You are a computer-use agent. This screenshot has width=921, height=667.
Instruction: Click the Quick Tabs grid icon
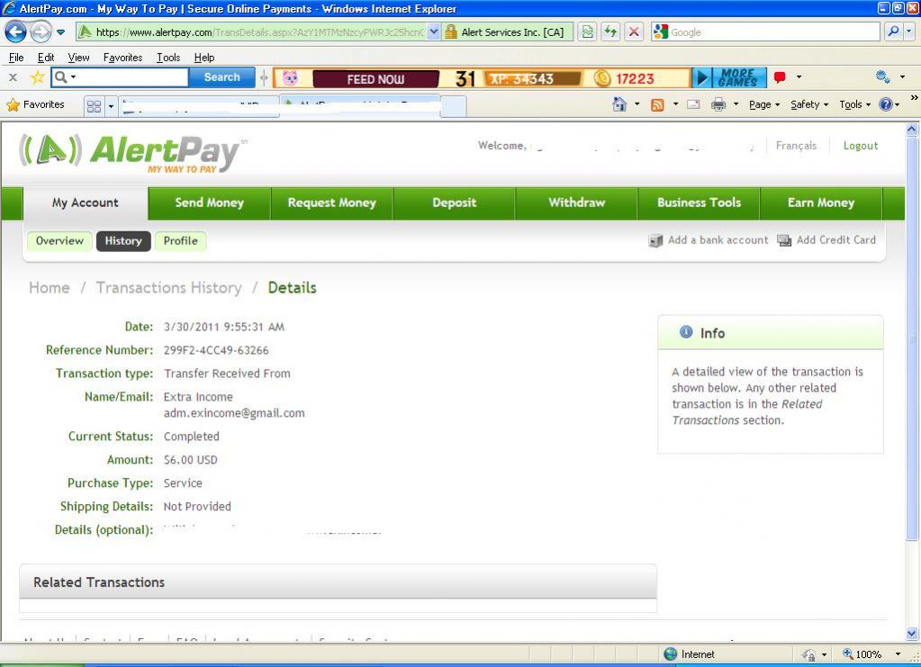(94, 106)
